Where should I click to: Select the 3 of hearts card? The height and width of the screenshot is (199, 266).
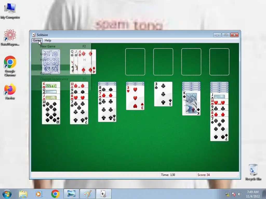pyautogui.click(x=135, y=98)
